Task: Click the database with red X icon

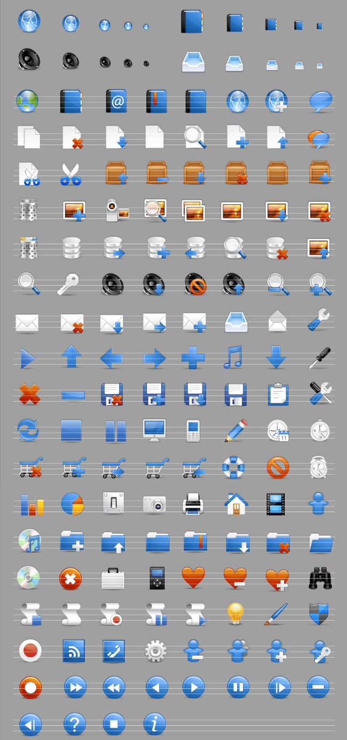Action: coord(277,248)
